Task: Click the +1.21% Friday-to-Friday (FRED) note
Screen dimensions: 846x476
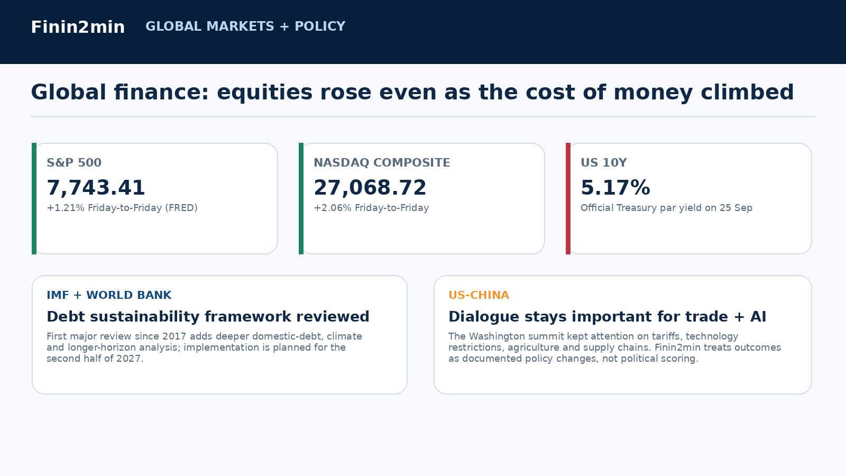Action: (122, 208)
